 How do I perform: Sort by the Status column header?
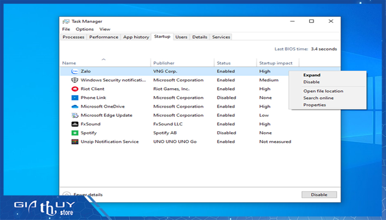point(235,63)
